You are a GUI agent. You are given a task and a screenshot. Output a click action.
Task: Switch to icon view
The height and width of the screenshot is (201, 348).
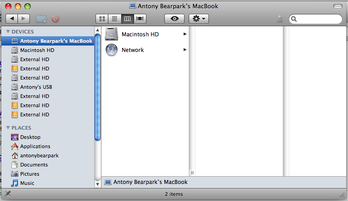click(x=102, y=19)
